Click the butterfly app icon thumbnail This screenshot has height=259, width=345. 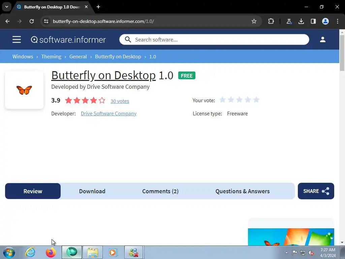(24, 90)
